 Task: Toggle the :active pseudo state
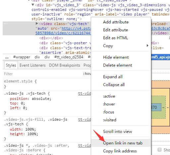pyautogui.click(x=109, y=96)
